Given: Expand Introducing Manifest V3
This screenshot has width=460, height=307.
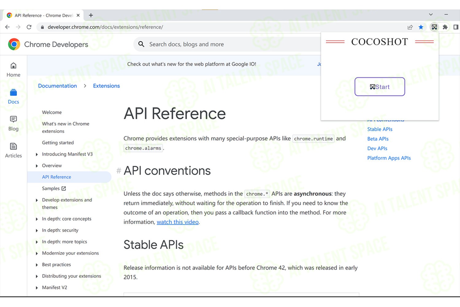Looking at the screenshot, I should point(37,154).
